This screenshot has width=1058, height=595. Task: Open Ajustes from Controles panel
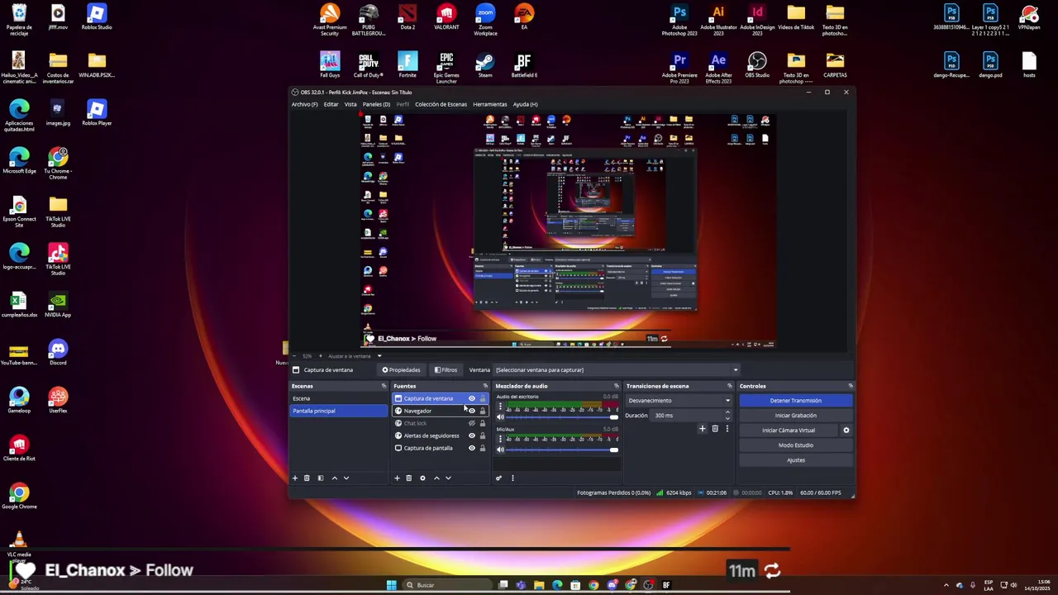[x=796, y=460]
